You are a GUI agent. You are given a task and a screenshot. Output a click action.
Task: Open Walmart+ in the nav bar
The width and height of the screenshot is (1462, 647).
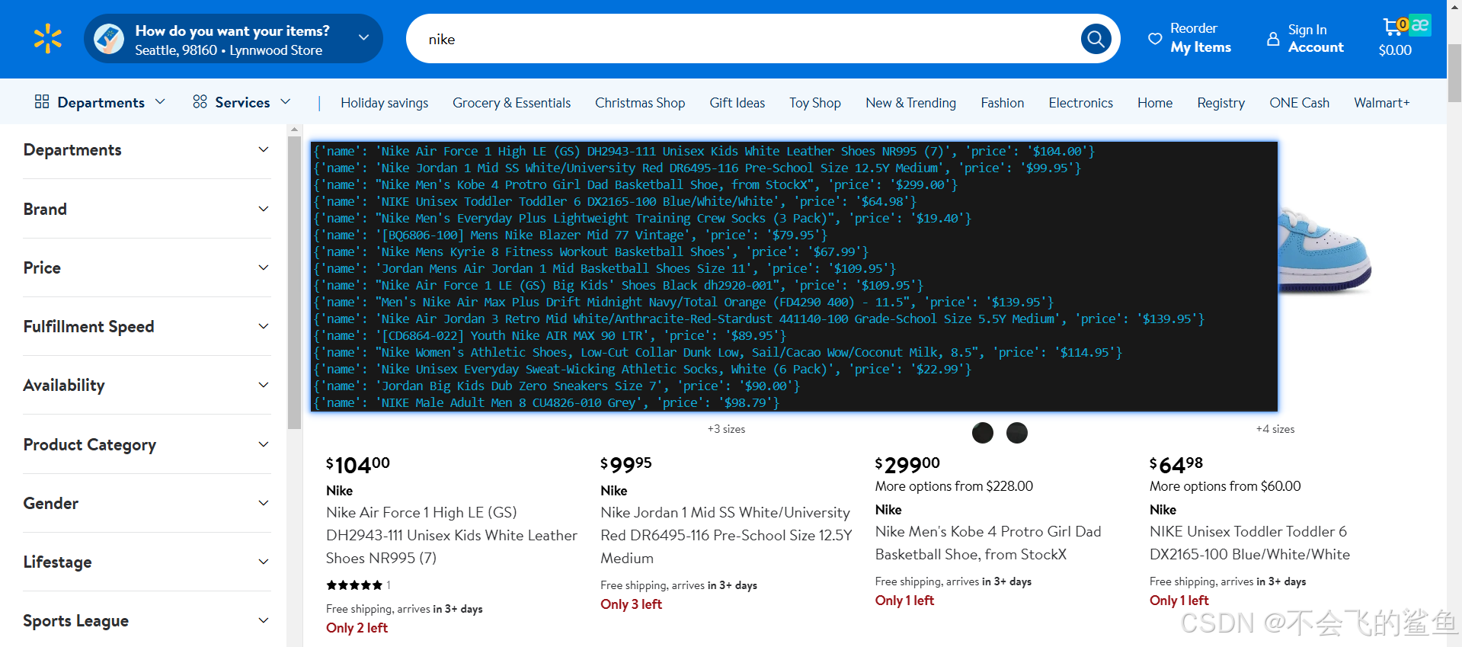tap(1381, 103)
